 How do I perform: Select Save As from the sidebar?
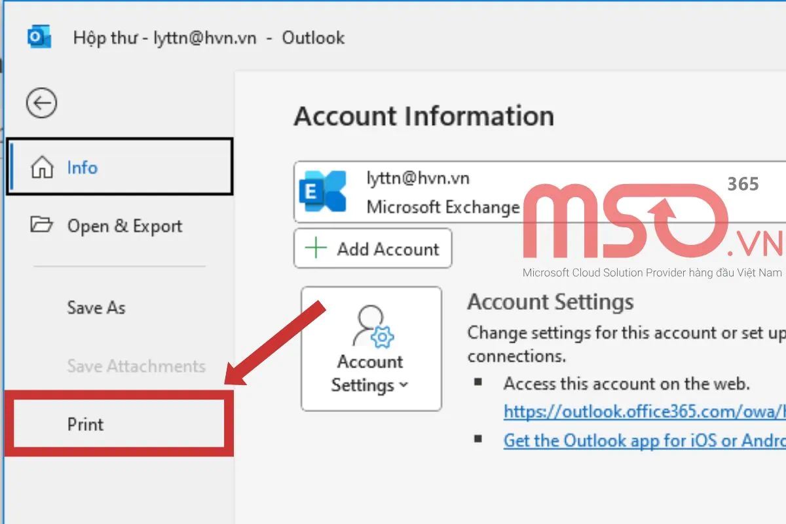tap(96, 308)
